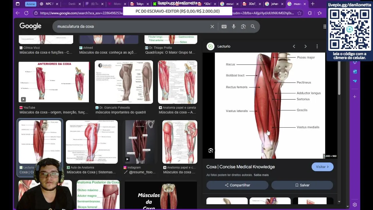Viewport: 373px width, 210px height.
Task: Open the three-dot menu in preview panel
Action: (317, 46)
